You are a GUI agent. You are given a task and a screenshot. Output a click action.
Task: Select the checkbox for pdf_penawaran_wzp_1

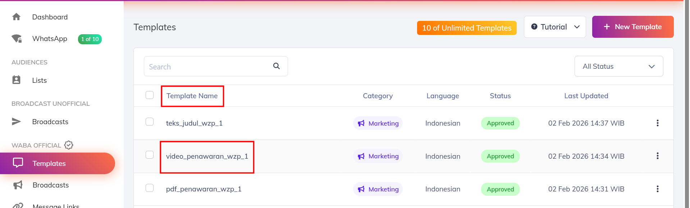click(x=150, y=188)
